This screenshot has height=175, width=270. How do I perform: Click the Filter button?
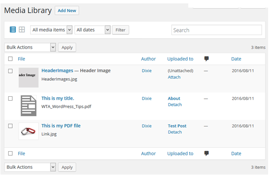click(x=120, y=30)
